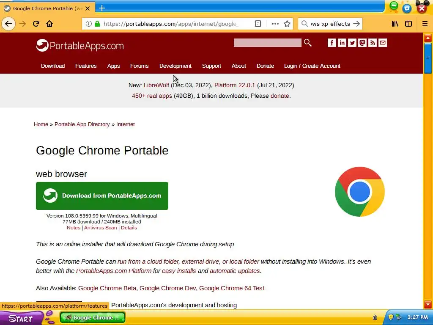Viewport: 433px width, 325px height.
Task: Click the donate link in the banner
Action: click(x=280, y=96)
